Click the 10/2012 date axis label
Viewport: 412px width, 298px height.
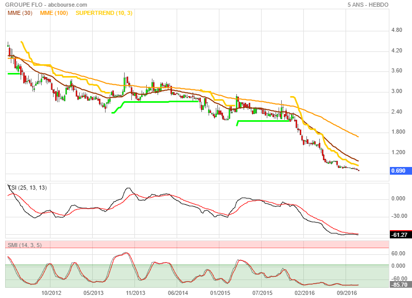point(51,293)
